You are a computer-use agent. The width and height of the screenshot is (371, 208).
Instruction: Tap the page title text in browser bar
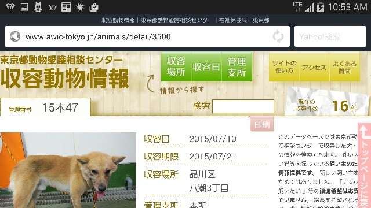(x=185, y=20)
